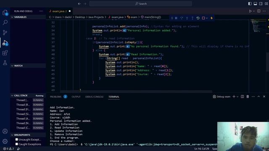Viewport: 269px width, 151px height.
Task: Restart the debug session
Action: tap(198, 18)
